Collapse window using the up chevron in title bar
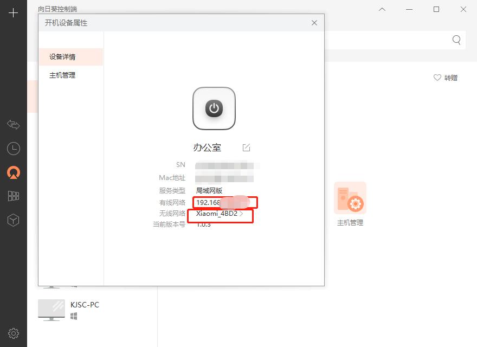 coord(382,9)
